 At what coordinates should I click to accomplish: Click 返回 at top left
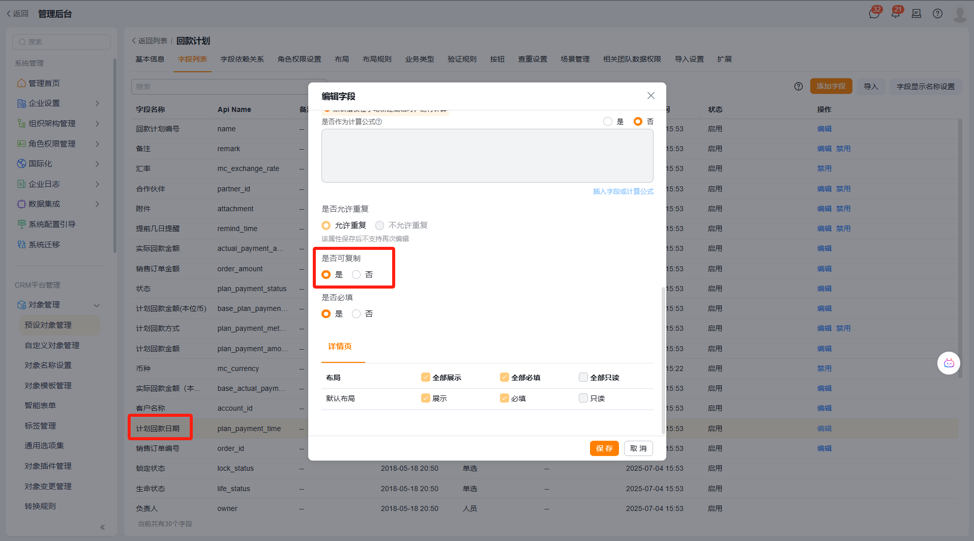[17, 14]
